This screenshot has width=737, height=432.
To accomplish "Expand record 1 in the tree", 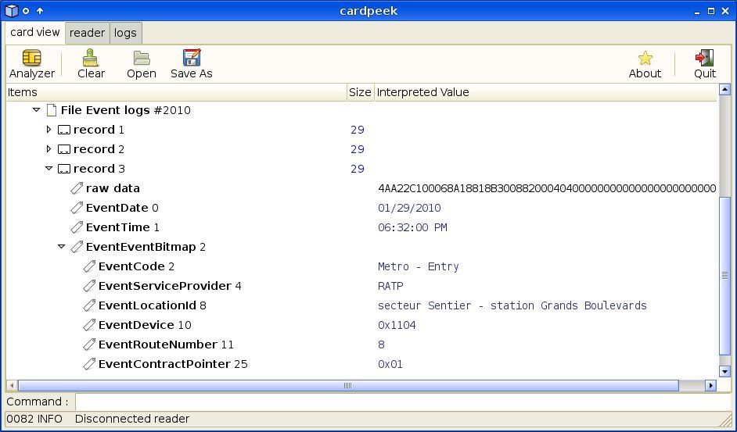I will 49,130.
